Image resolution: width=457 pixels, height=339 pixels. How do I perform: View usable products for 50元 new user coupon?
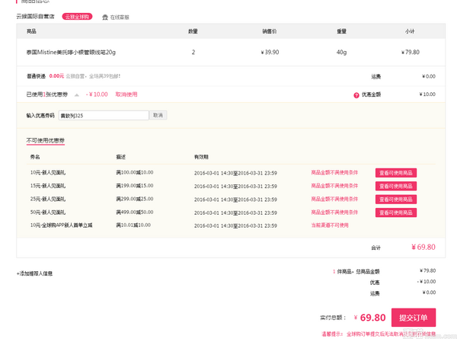(x=396, y=213)
